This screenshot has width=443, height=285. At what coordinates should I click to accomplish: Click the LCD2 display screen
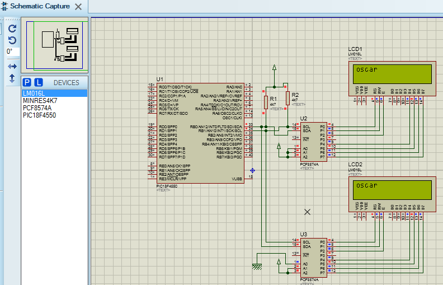point(393,190)
